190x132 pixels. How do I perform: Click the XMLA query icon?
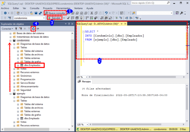tap(82, 13)
